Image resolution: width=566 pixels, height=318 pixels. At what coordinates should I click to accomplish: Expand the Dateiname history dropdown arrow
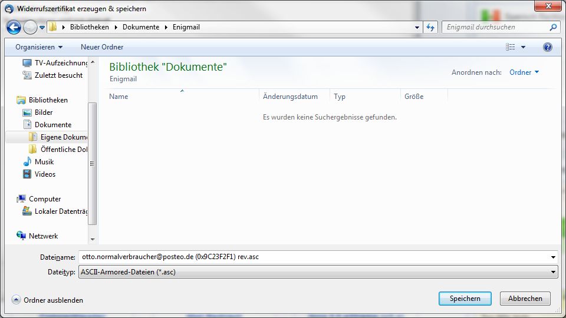[552, 257]
